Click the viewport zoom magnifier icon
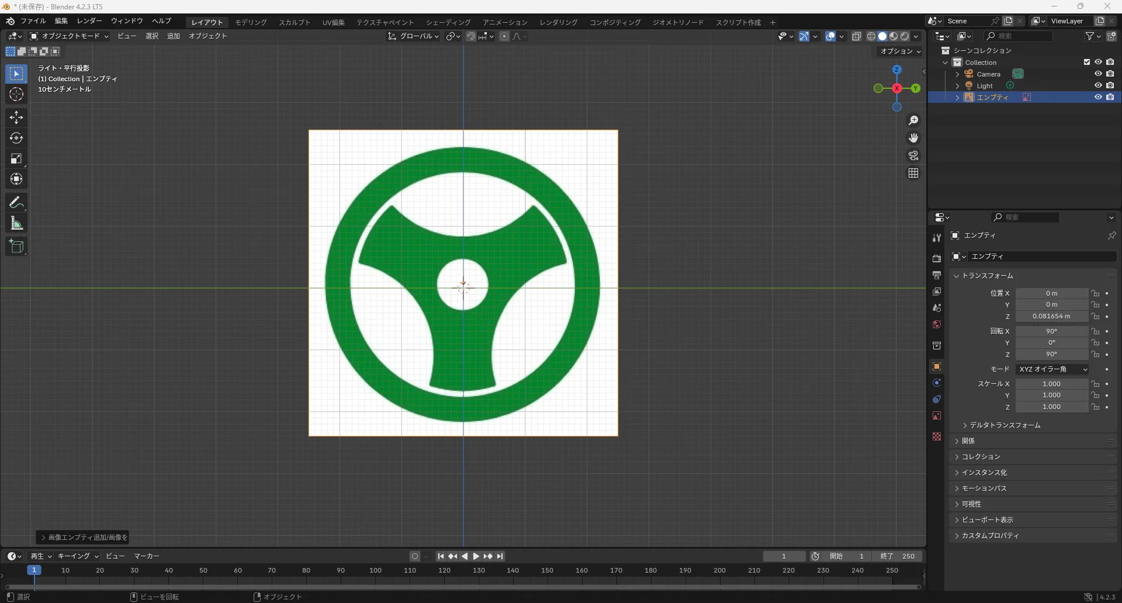Screen dimensions: 1122x603 [x=913, y=120]
